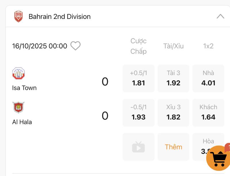
Task: Click the Cược Chấp column header
Action: 138,46
